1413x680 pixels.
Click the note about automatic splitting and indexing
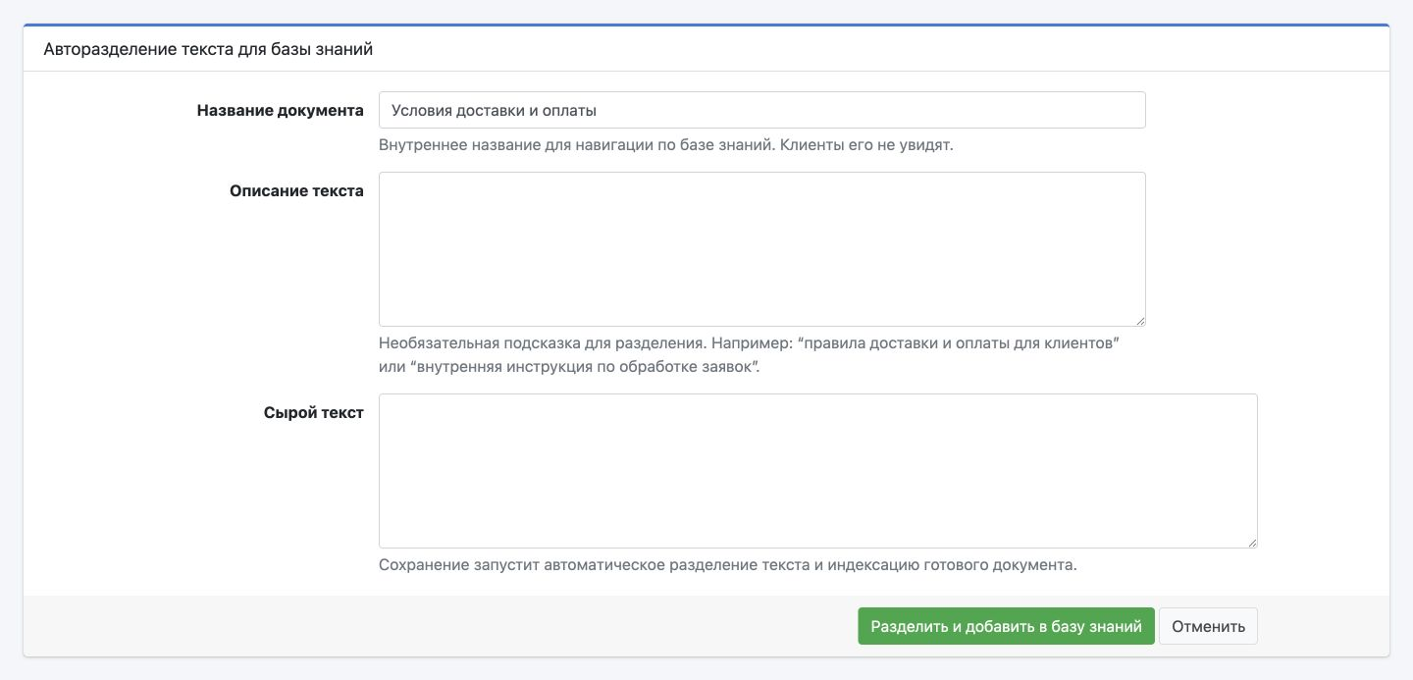click(x=728, y=565)
